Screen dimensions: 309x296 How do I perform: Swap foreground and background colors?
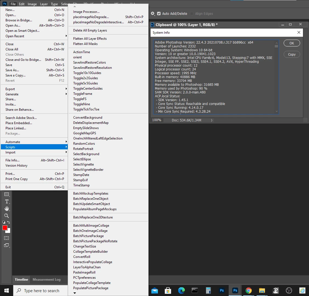[8, 222]
